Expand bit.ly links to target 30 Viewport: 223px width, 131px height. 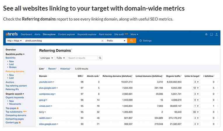click(196, 112)
